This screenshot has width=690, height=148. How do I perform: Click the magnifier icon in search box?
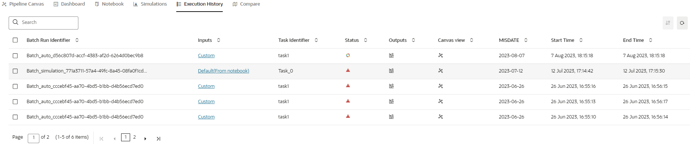[15, 22]
